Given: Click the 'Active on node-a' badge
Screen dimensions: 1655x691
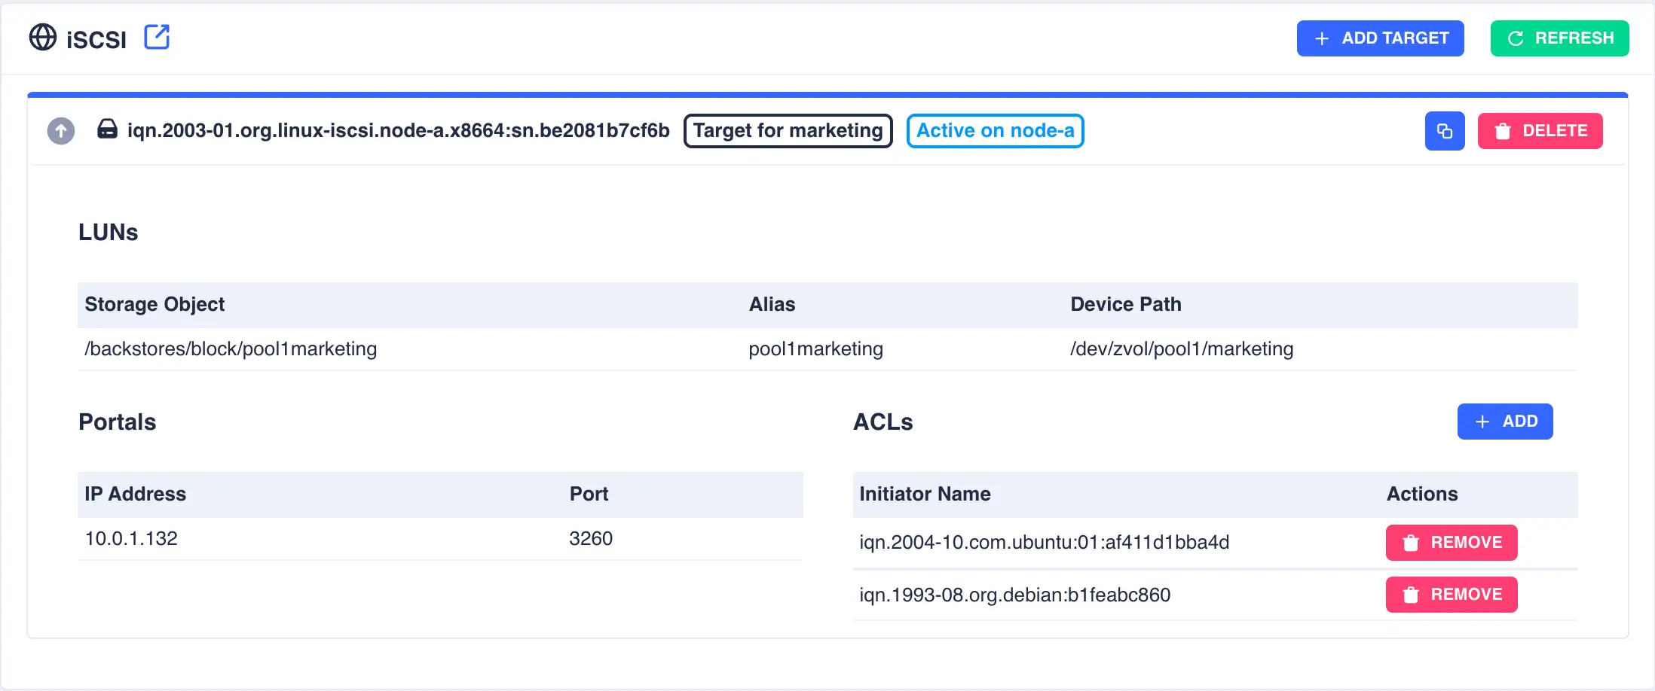Looking at the screenshot, I should (x=995, y=130).
